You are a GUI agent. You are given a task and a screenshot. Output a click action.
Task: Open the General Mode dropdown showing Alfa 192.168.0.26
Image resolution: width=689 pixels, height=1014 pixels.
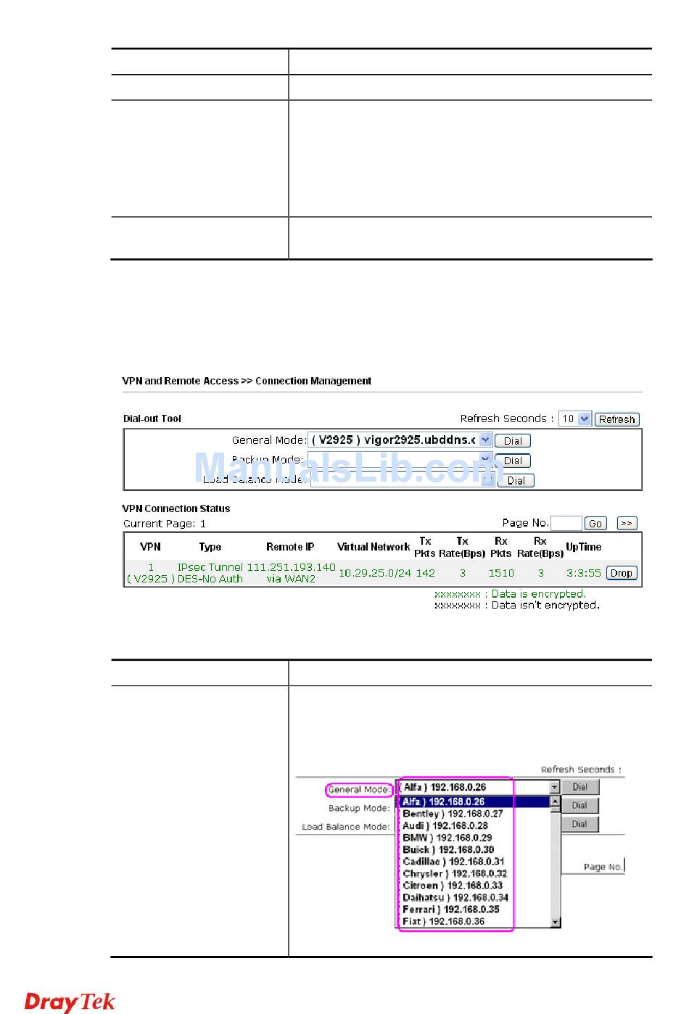coord(479,787)
